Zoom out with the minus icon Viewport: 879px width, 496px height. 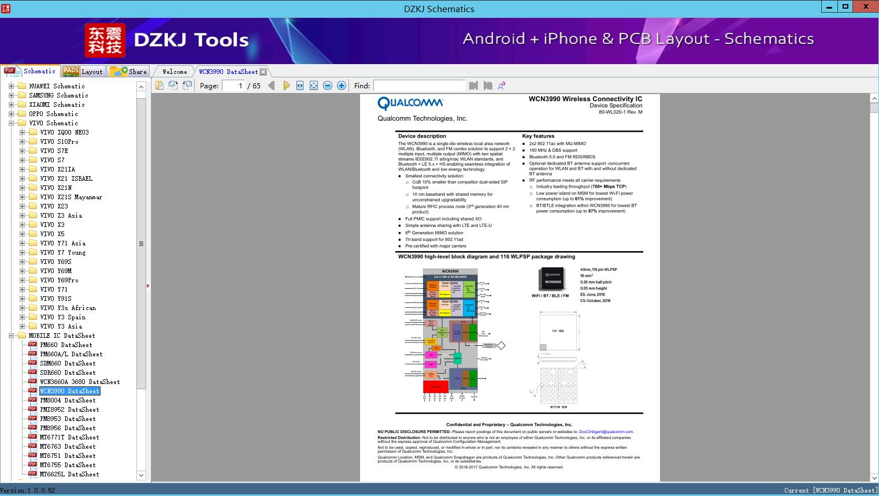click(328, 85)
